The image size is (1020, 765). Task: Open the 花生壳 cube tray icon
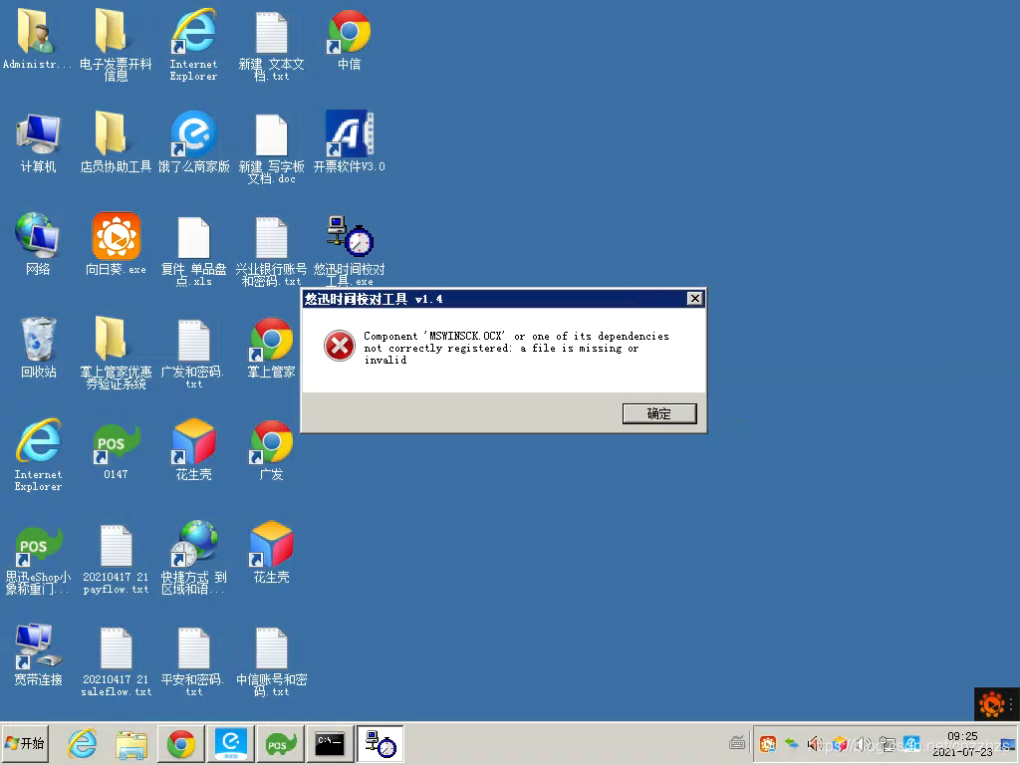tap(839, 743)
